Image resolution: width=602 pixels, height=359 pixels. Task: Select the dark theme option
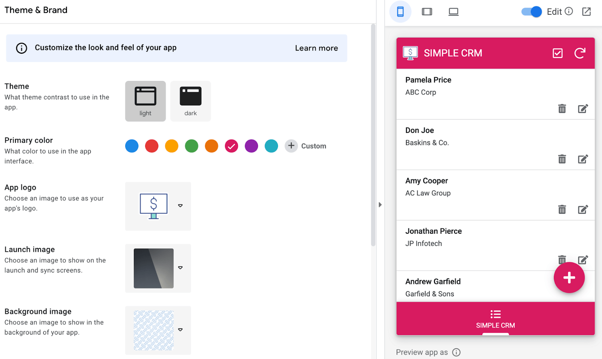click(190, 101)
